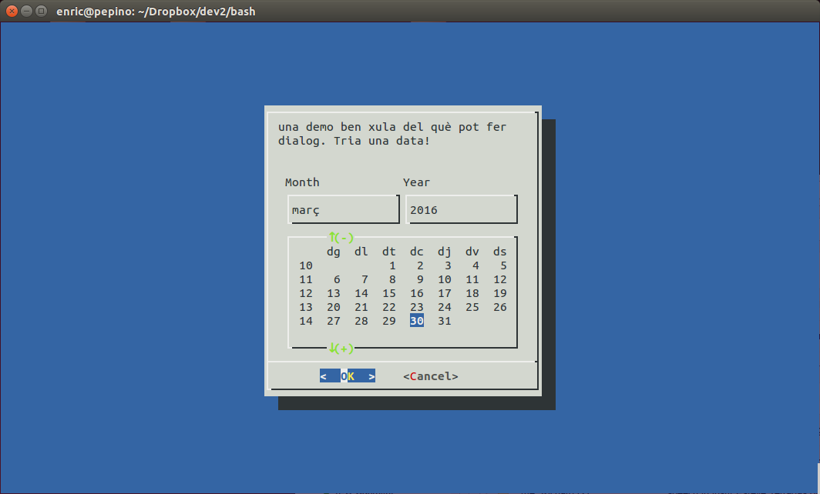Pick day 25 in the calendar grid
The height and width of the screenshot is (494, 820).
point(472,307)
